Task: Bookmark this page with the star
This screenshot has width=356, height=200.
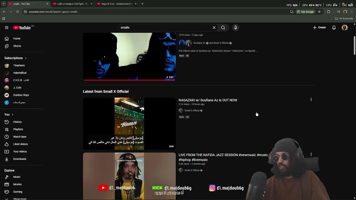Action: click(x=319, y=12)
